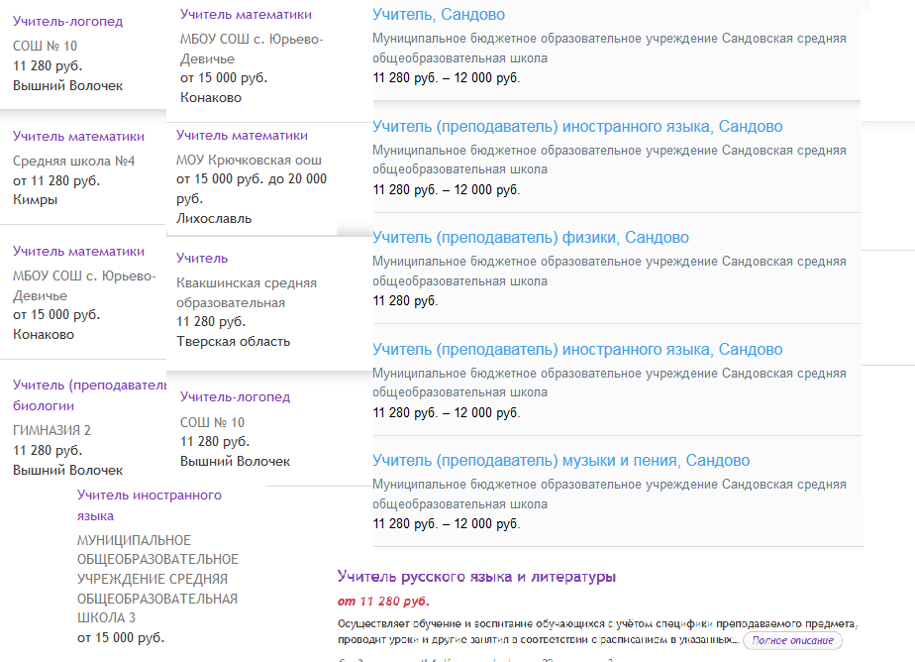This screenshot has height=662, width=915.
Task: Click employer name 'ГИМНАЗИЯ 2'
Action: [x=51, y=430]
